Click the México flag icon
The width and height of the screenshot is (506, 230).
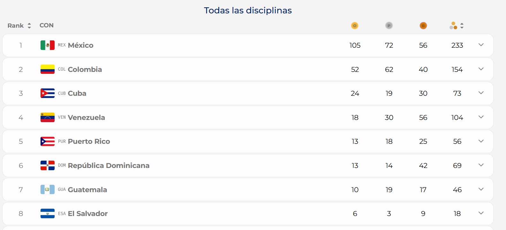48,45
